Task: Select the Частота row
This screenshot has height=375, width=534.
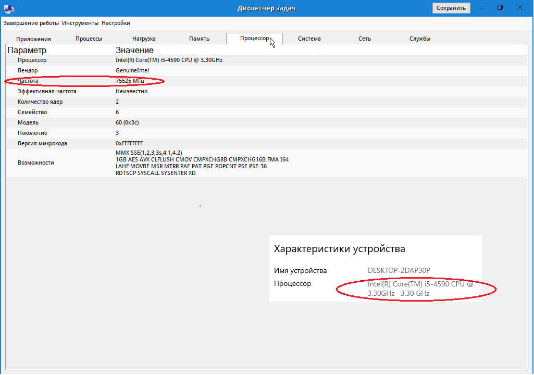Action: point(267,81)
